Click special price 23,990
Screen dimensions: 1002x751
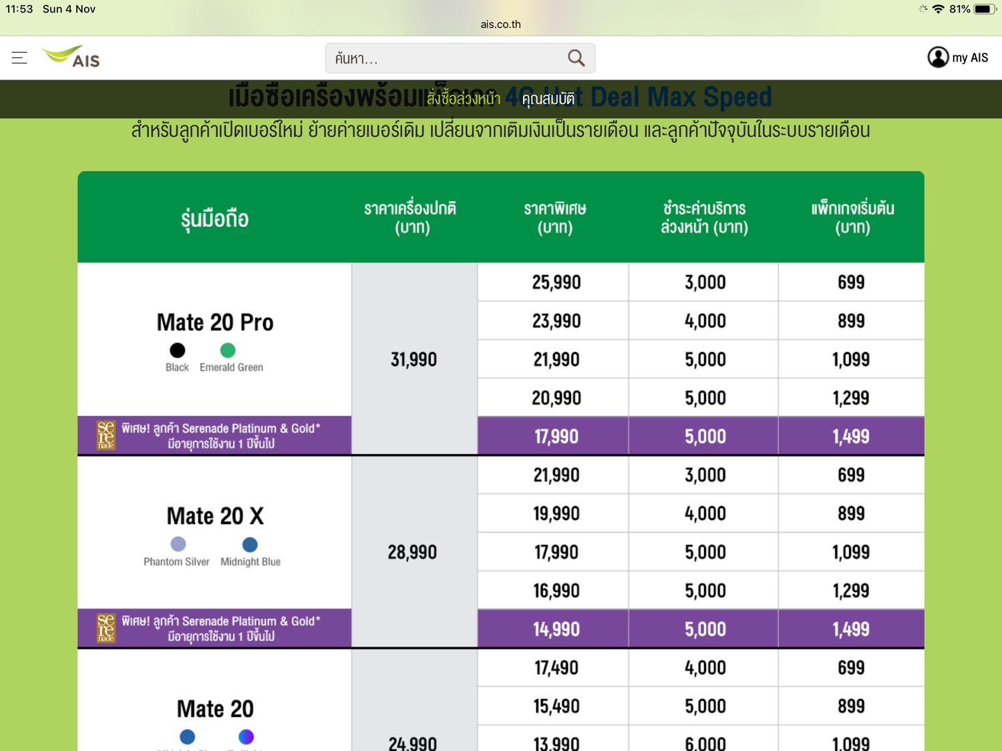tap(556, 321)
